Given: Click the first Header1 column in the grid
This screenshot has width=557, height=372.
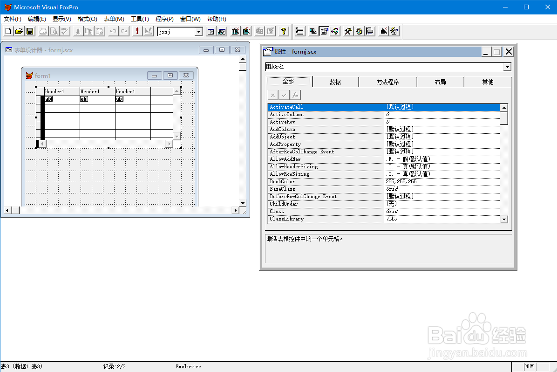Looking at the screenshot, I should [62, 91].
